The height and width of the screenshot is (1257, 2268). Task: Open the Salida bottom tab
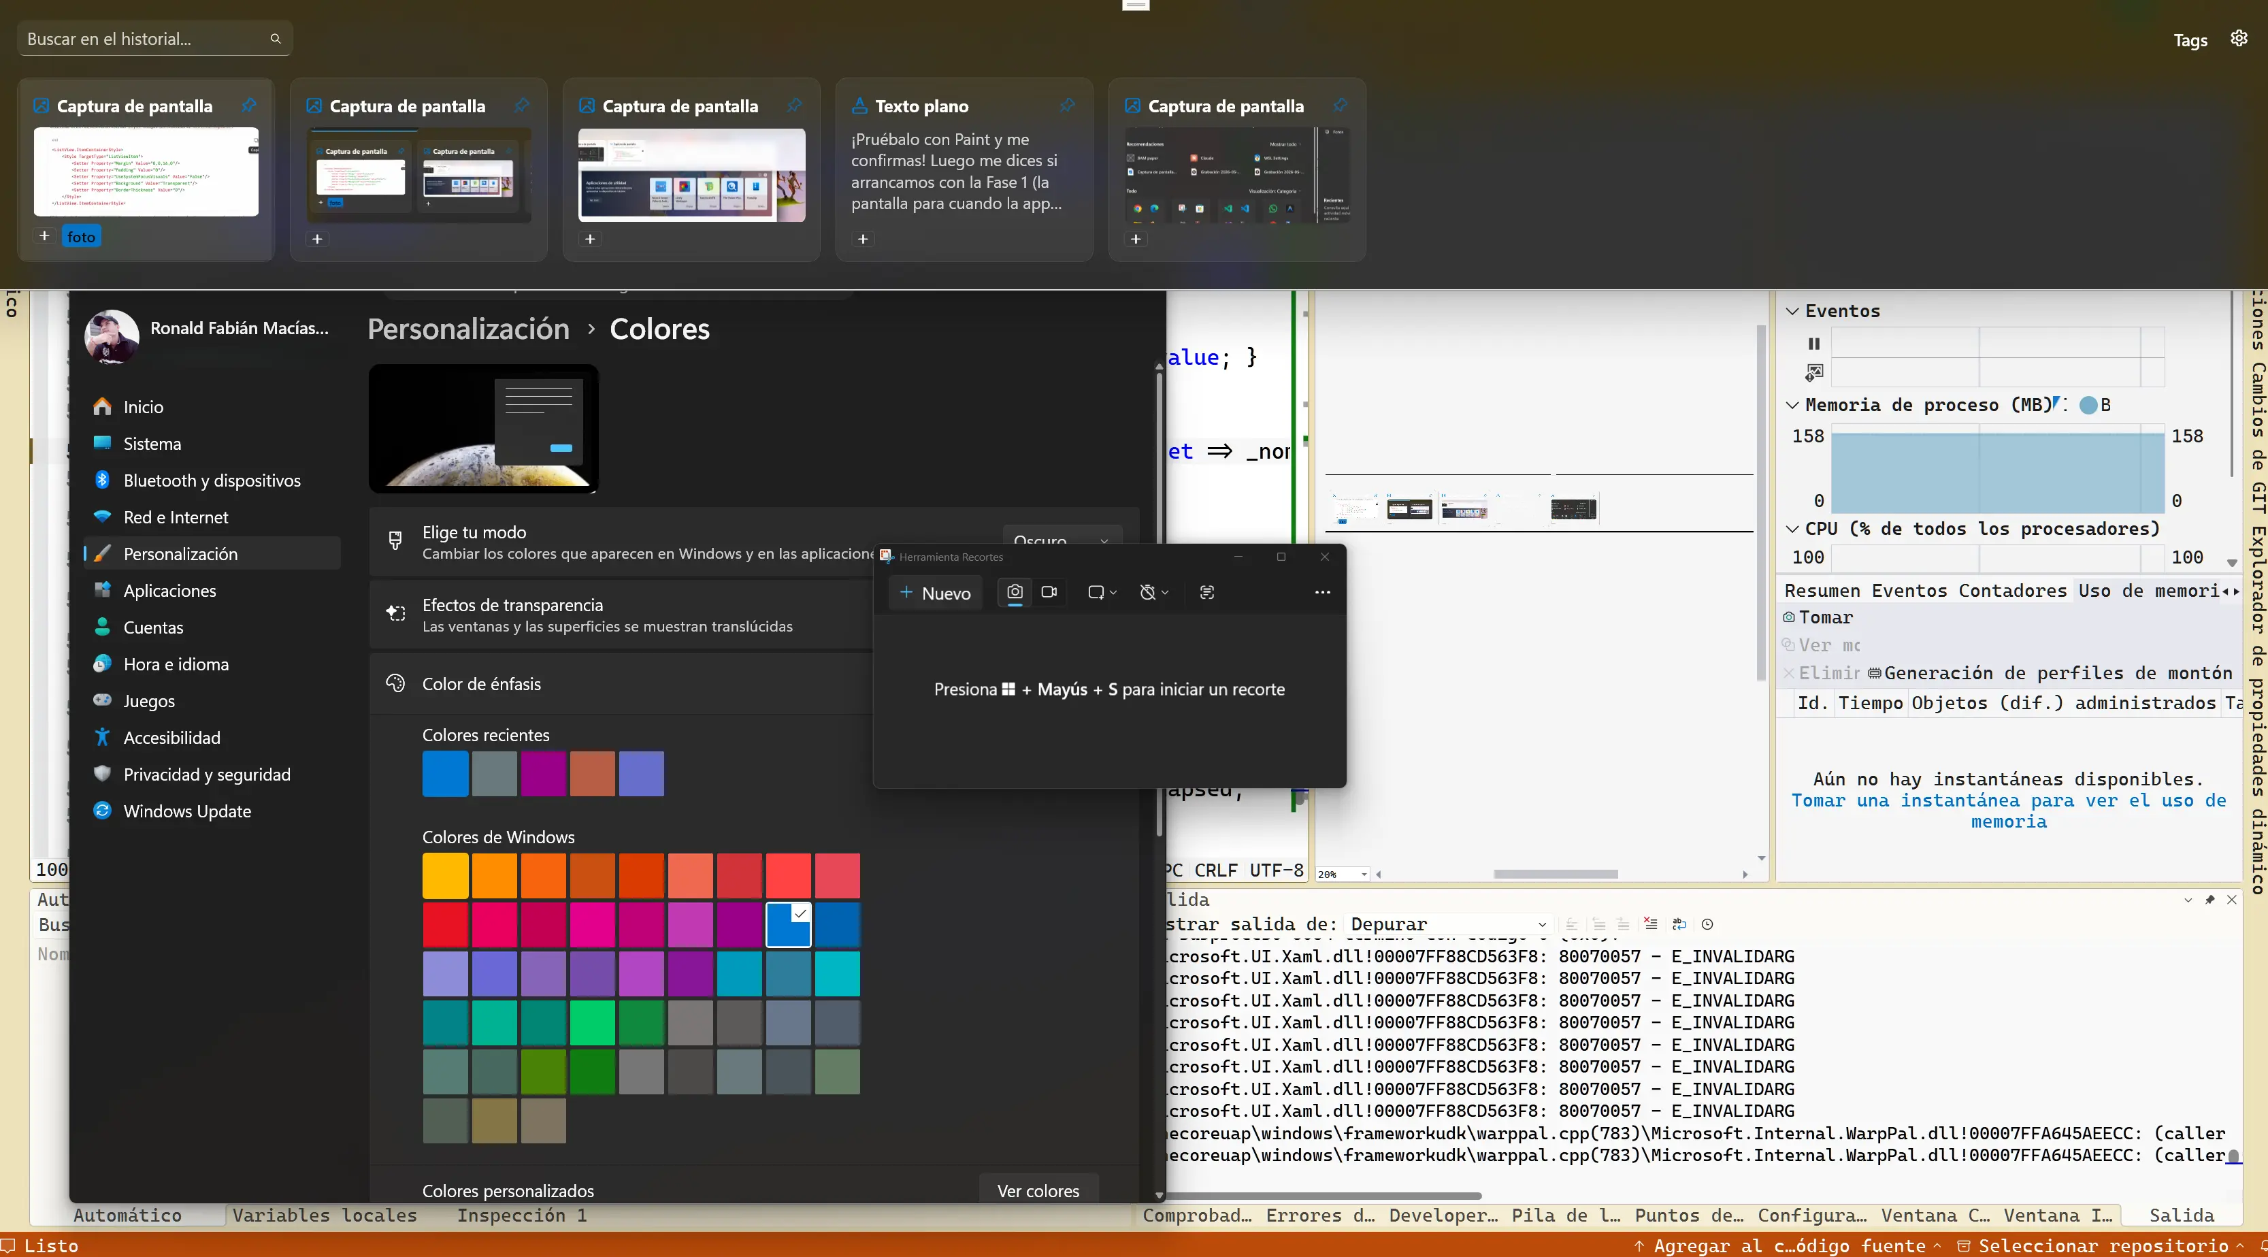(2181, 1215)
